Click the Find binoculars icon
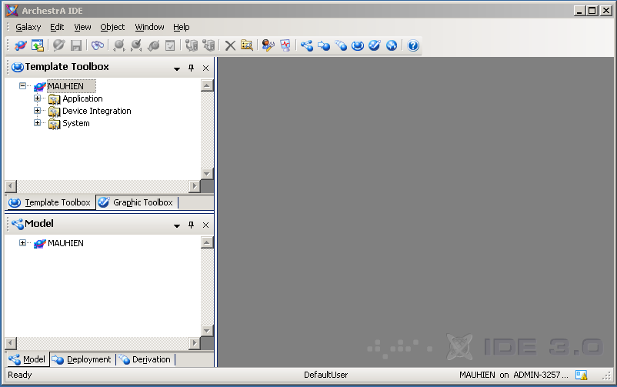This screenshot has width=617, height=387. click(x=98, y=45)
